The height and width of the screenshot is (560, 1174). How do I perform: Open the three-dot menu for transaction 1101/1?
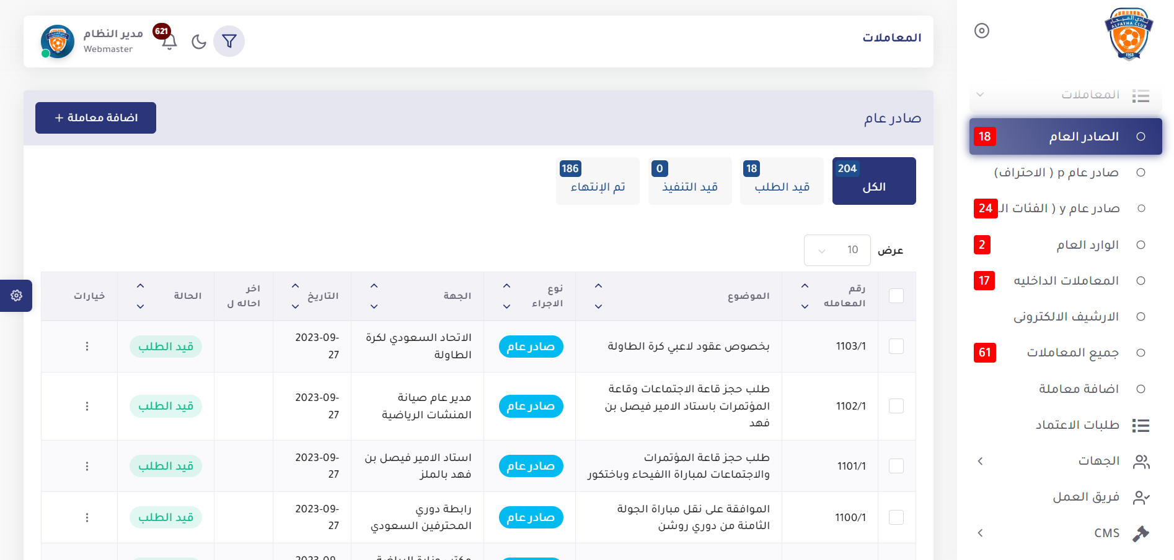point(87,466)
